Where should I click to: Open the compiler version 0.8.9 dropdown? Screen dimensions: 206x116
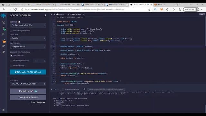[28, 25]
